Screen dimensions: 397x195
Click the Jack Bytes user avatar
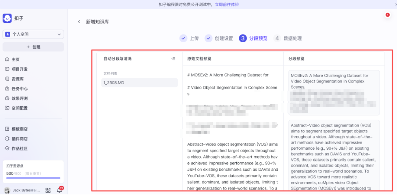[x=7, y=191]
